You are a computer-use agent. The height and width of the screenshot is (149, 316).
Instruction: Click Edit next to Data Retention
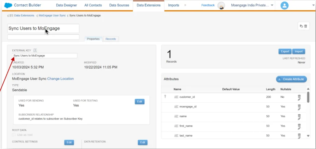click(143, 143)
